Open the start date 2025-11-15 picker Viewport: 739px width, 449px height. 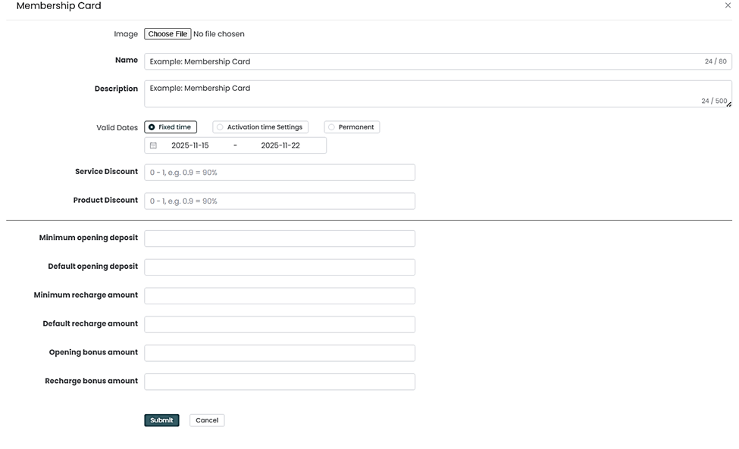click(x=190, y=145)
